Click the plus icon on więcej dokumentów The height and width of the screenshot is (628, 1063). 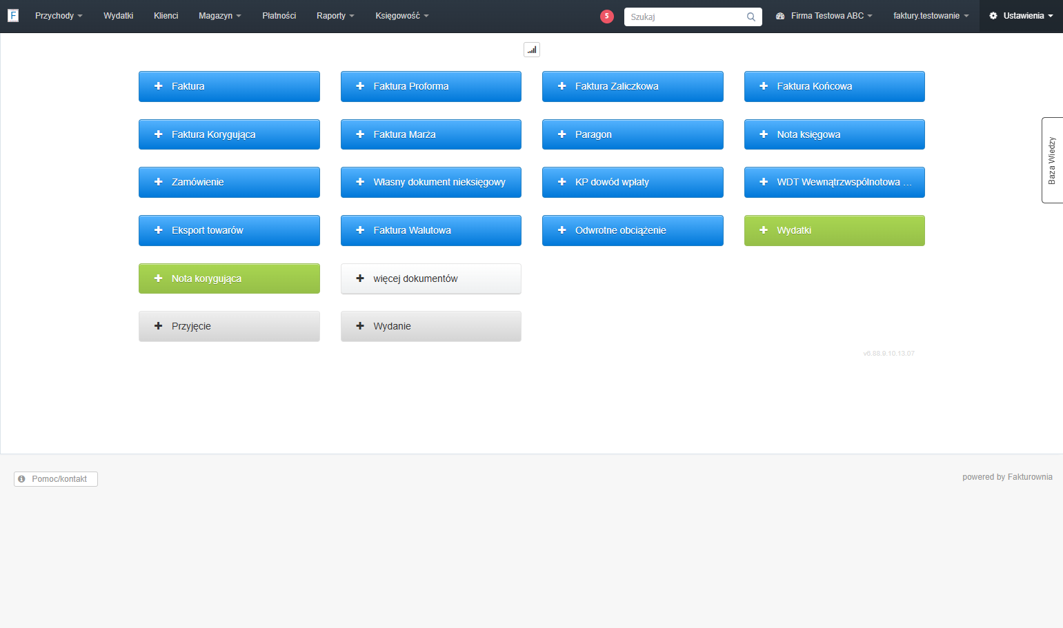[x=360, y=278]
